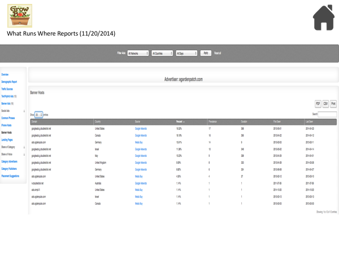The image size is (339, 254).
Task: Select Social Ads in the sidebar
Action: click(x=6, y=111)
